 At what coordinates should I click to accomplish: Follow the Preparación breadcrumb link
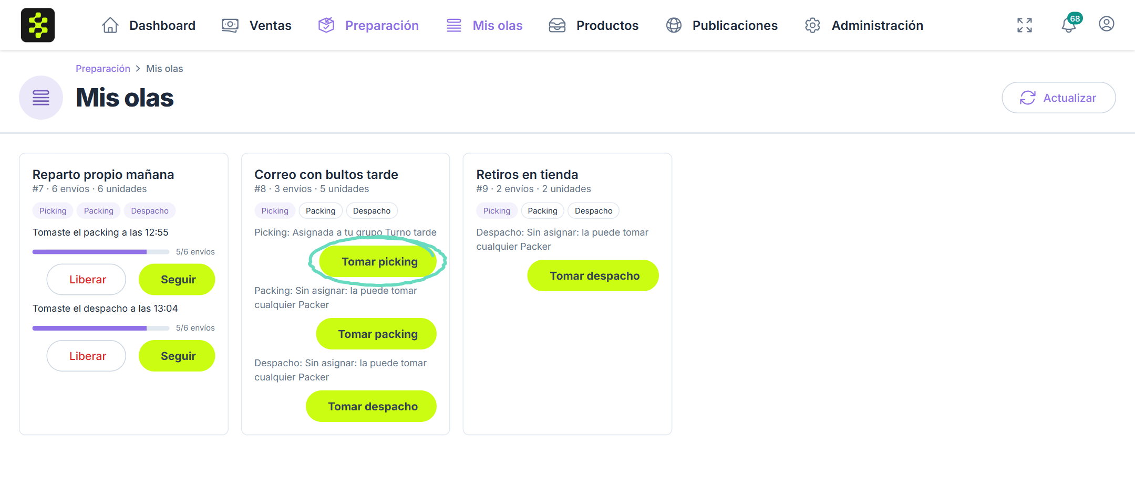pyautogui.click(x=103, y=69)
